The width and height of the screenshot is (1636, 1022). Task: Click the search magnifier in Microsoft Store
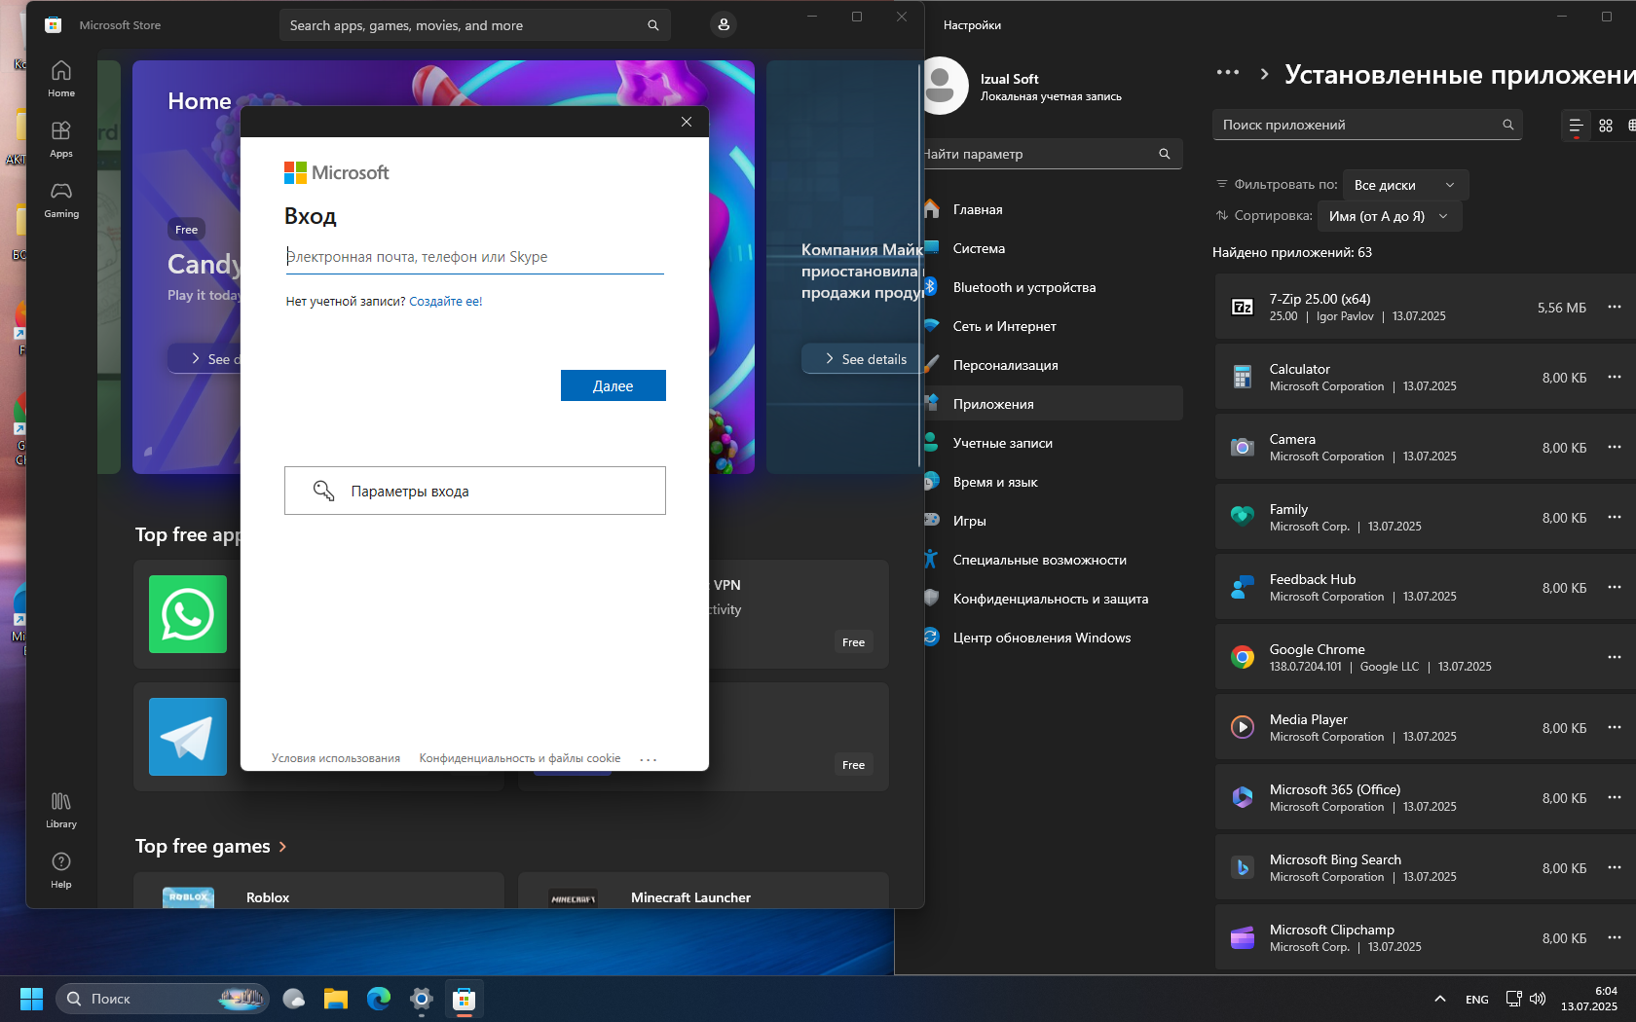click(653, 25)
